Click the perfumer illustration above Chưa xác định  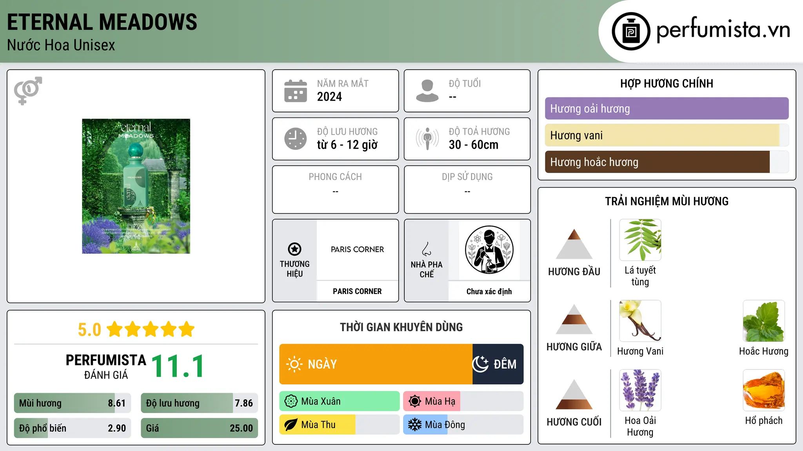click(x=489, y=250)
